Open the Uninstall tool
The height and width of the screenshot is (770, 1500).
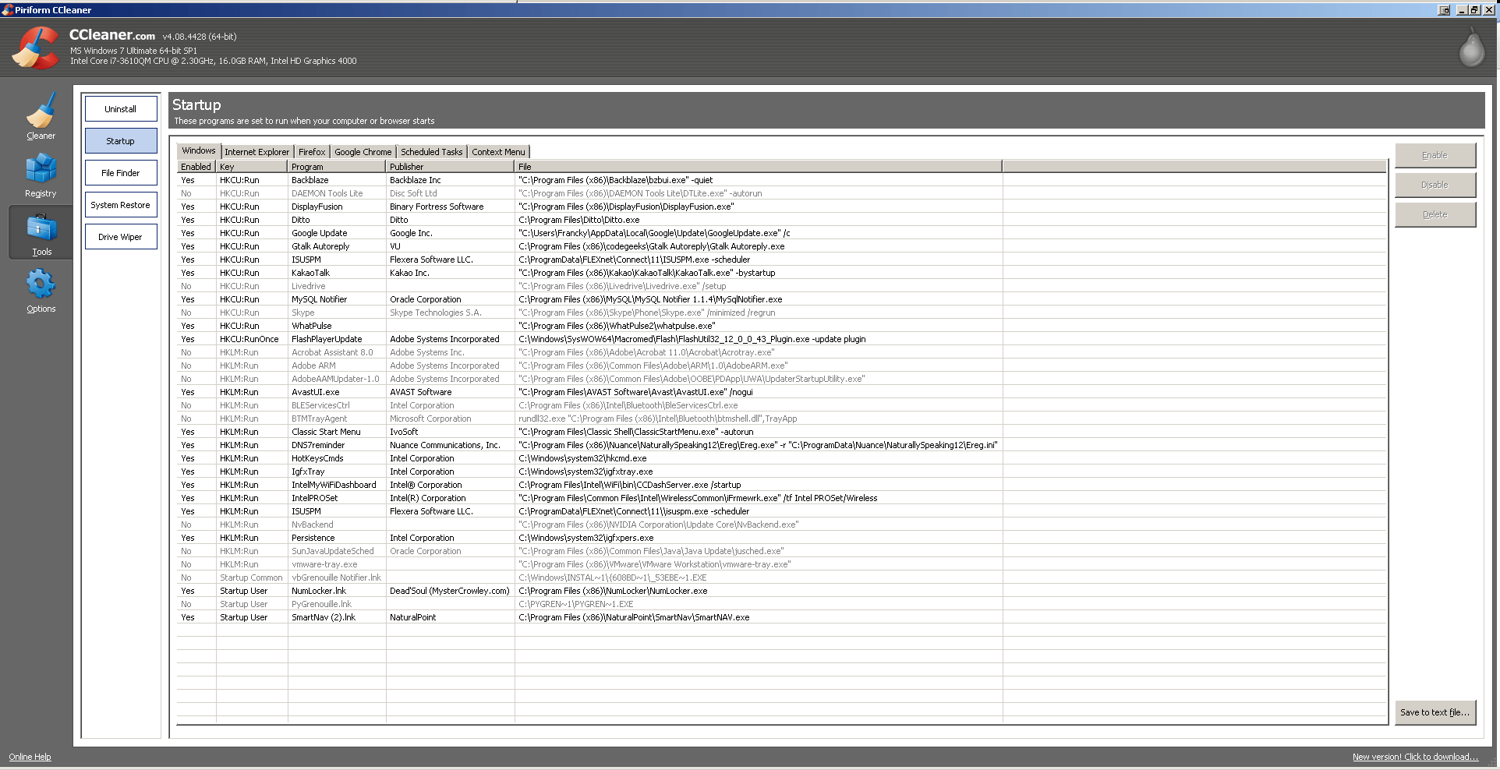click(x=121, y=109)
